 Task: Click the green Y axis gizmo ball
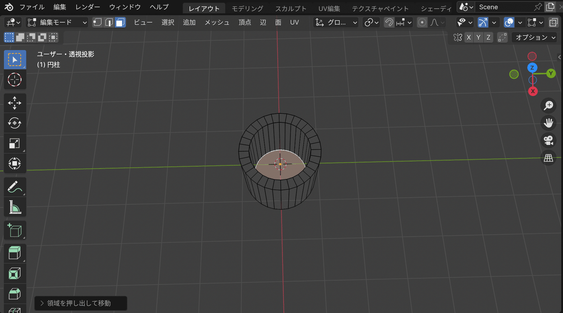pos(551,73)
